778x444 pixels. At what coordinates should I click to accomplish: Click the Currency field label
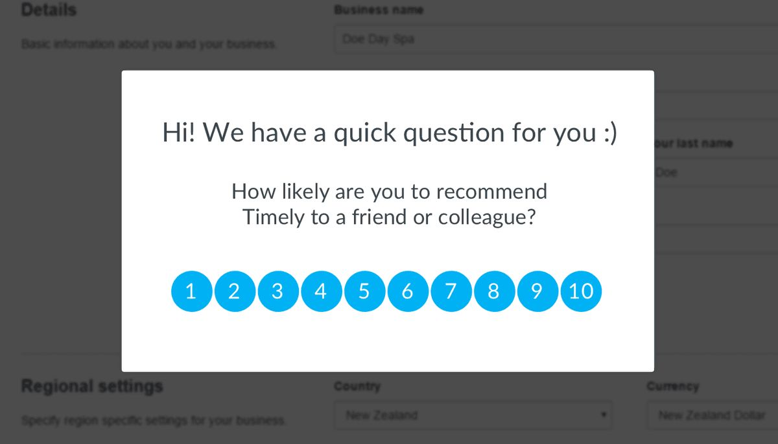tap(672, 386)
